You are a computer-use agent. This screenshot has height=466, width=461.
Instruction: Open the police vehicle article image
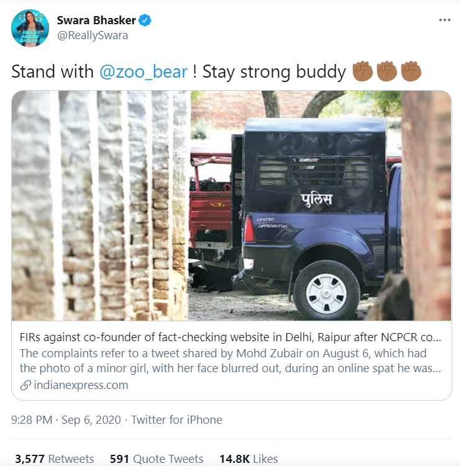click(x=231, y=206)
